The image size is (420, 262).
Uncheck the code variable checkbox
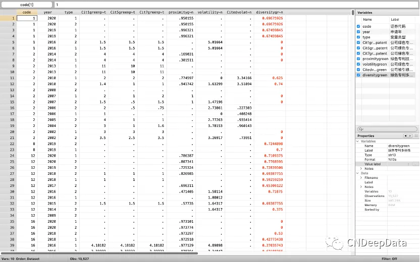pyautogui.click(x=358, y=26)
